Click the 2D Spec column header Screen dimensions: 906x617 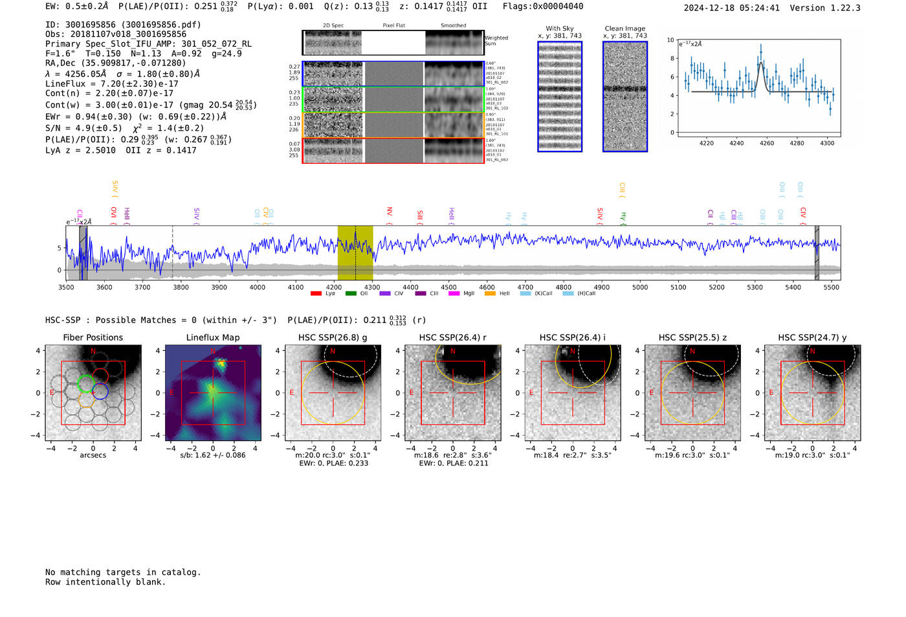pyautogui.click(x=333, y=26)
